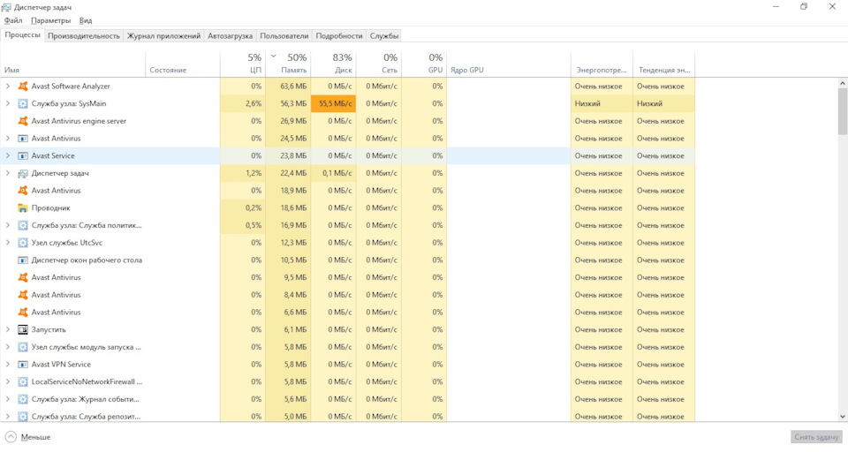Switch to the Подробности tab
848x452 pixels.
point(339,35)
